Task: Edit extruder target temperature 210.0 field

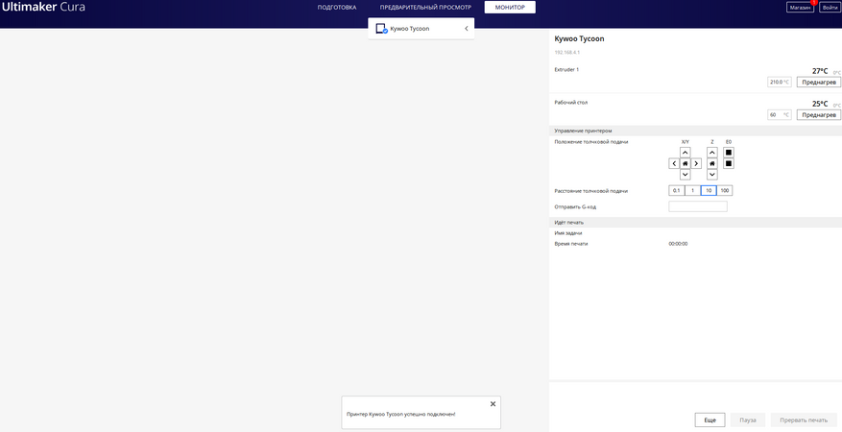Action: (780, 83)
